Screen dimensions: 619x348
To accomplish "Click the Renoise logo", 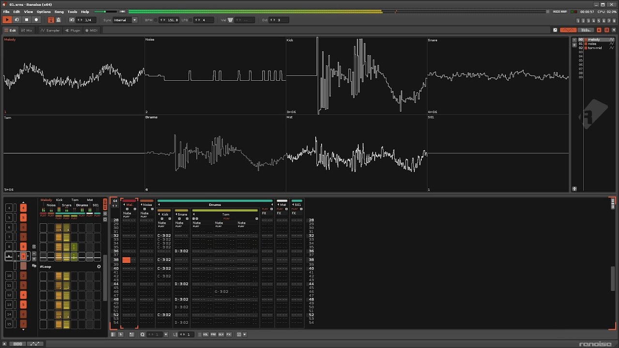I will tap(595, 344).
